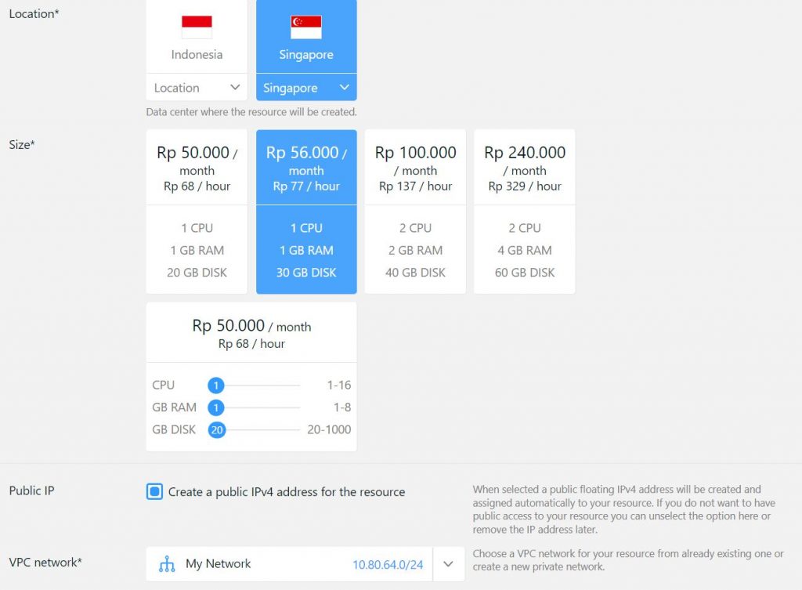Image resolution: width=802 pixels, height=590 pixels.
Task: Click the GB RAM slider handle
Action: click(x=216, y=407)
